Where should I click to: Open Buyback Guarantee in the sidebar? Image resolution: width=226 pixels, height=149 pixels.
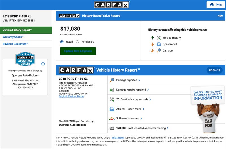click(x=15, y=44)
